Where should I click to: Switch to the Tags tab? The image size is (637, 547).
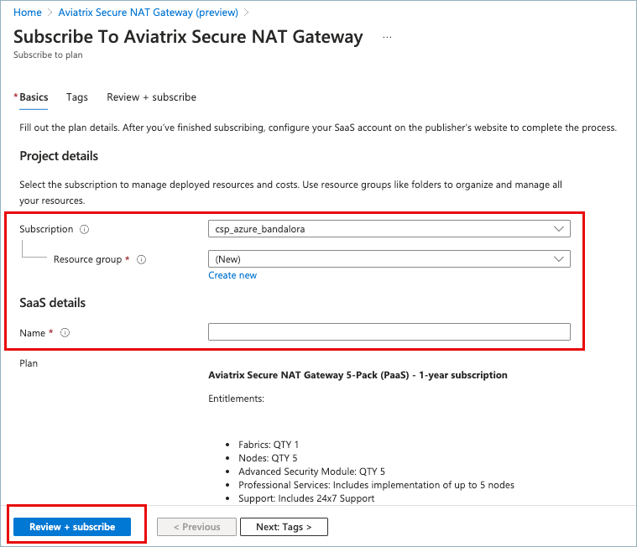tap(77, 97)
